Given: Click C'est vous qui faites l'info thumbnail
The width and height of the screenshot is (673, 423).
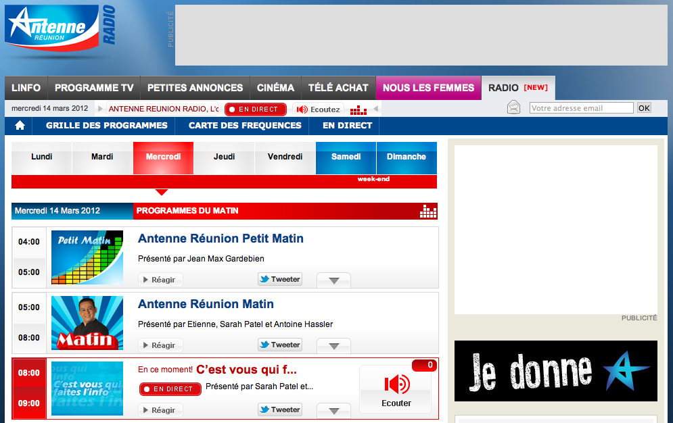Looking at the screenshot, I should (x=87, y=389).
